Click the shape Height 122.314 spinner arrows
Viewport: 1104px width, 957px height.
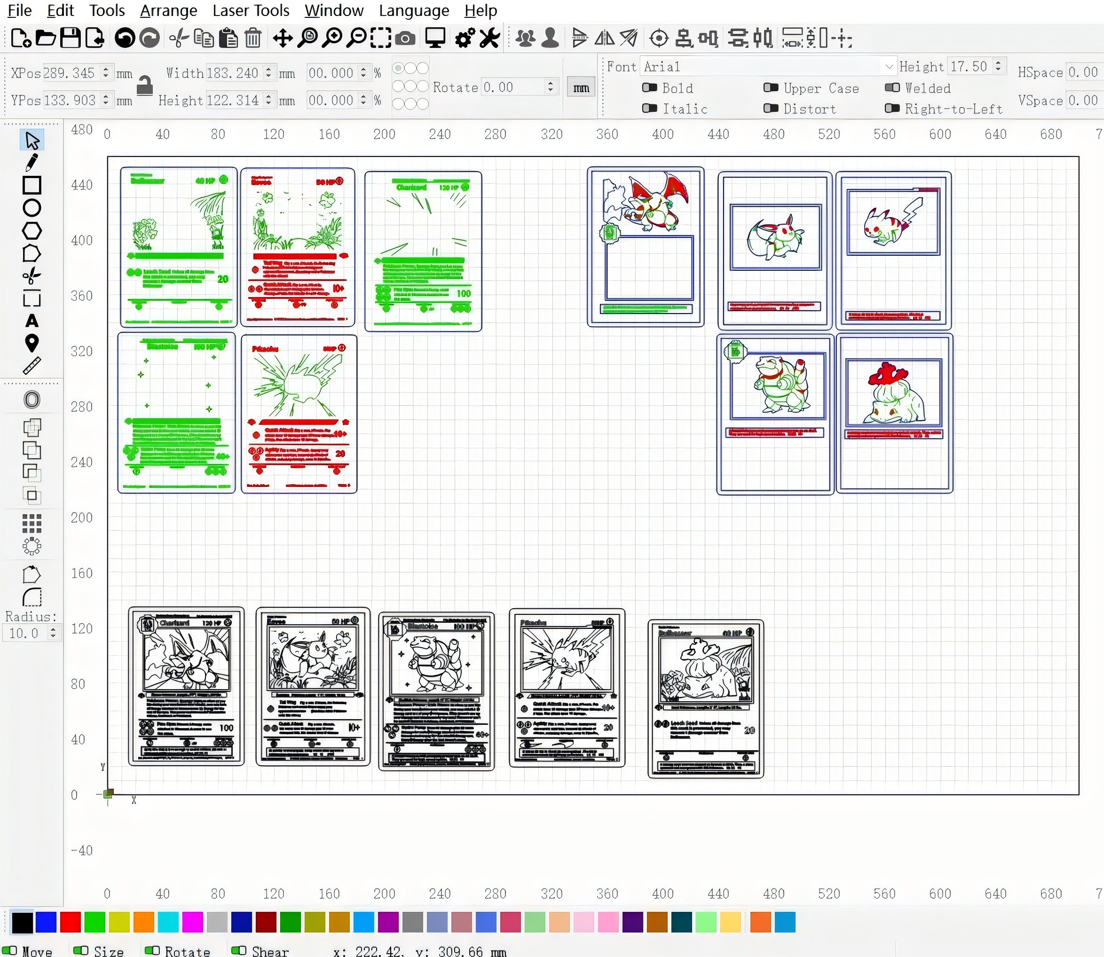click(x=268, y=100)
